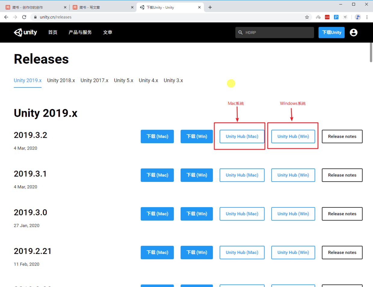Switch to the 简书 - 创作你的创作 browser tab

pos(35,7)
